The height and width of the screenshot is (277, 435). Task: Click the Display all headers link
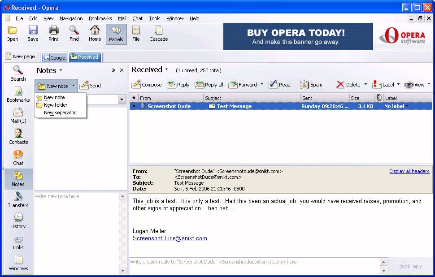tap(409, 171)
